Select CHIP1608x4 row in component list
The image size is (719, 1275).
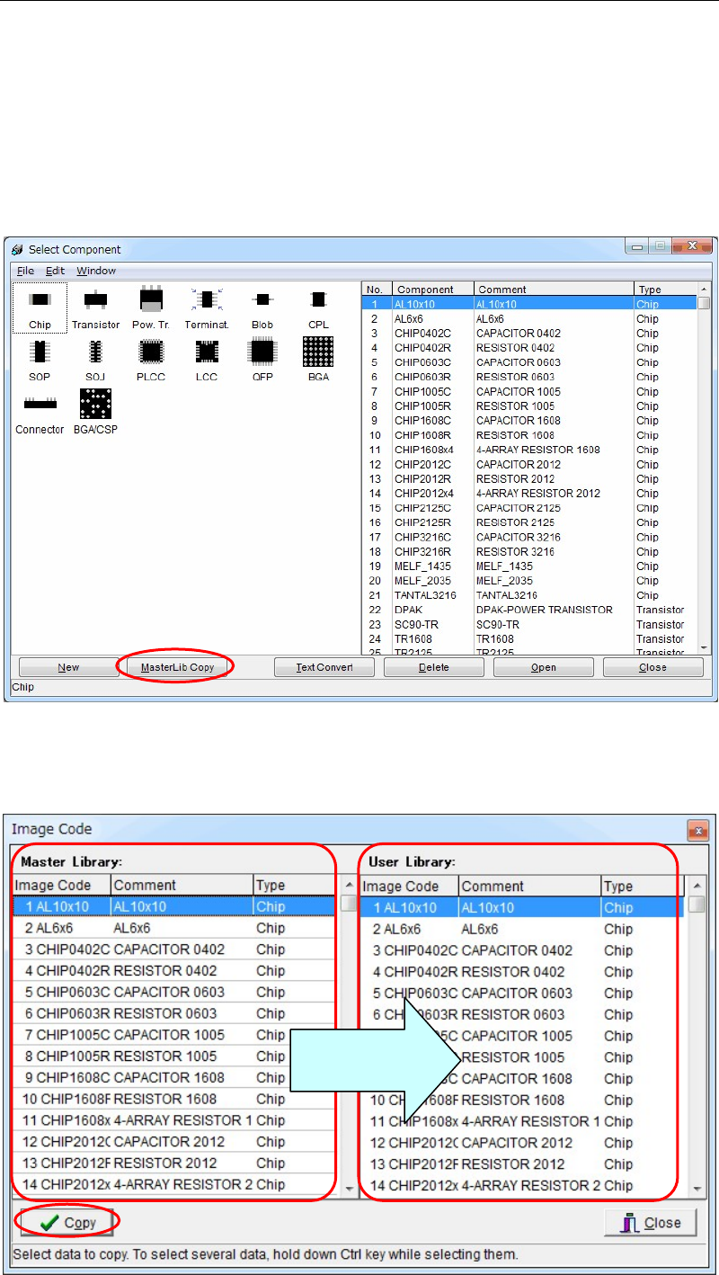[530, 450]
